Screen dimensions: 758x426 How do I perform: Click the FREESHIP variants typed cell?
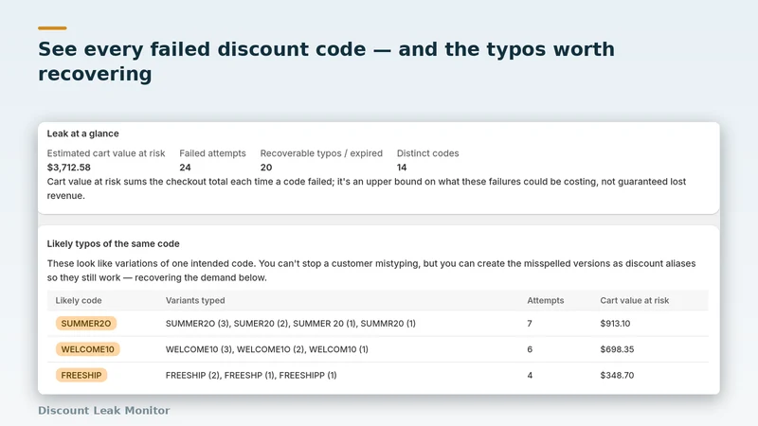tap(251, 375)
